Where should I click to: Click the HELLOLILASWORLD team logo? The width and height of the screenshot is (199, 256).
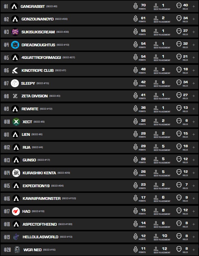(x=16, y=237)
